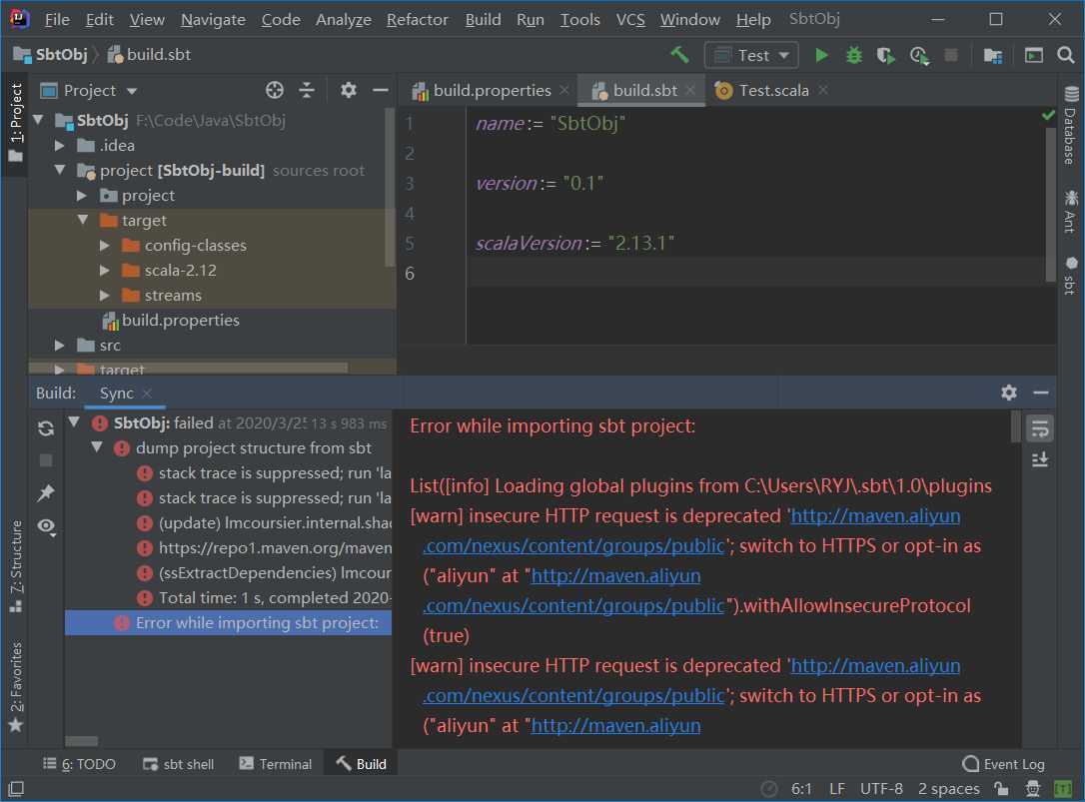Open the Ant side panel
This screenshot has width=1085, height=802.
(1071, 211)
